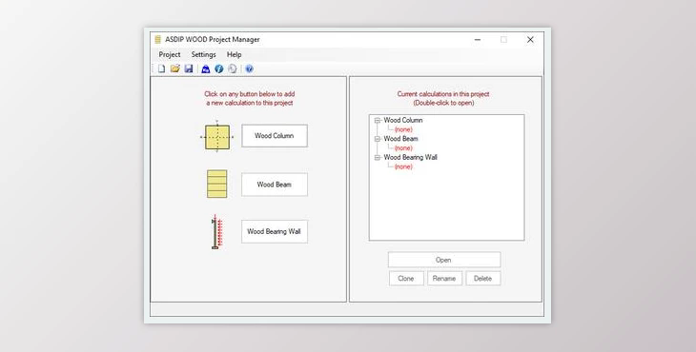Select (none) under Wood Beam
This screenshot has height=352, width=696.
[403, 147]
